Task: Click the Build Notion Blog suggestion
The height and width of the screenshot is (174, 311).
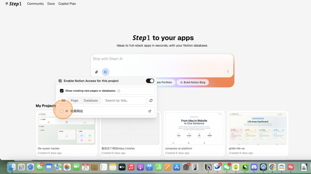Action: 193,82
